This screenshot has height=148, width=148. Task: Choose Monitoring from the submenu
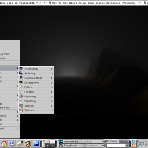pyautogui.click(x=36, y=97)
